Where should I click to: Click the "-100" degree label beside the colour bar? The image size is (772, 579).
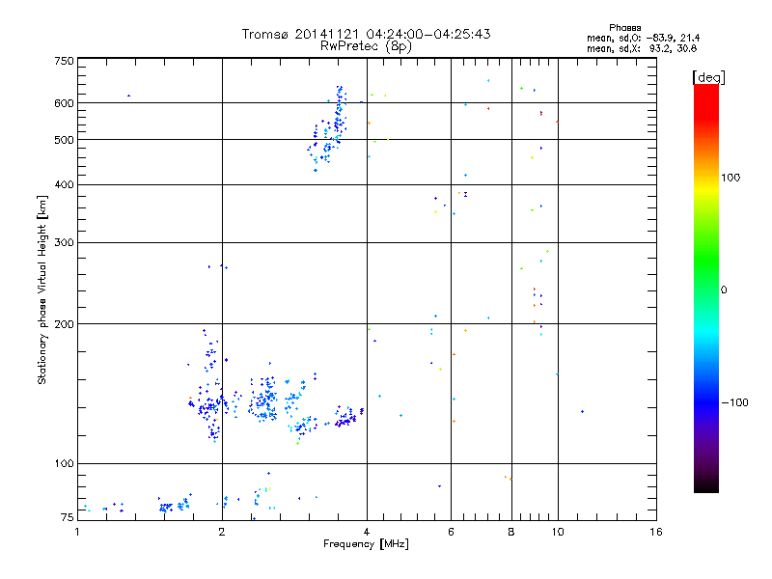tap(734, 402)
